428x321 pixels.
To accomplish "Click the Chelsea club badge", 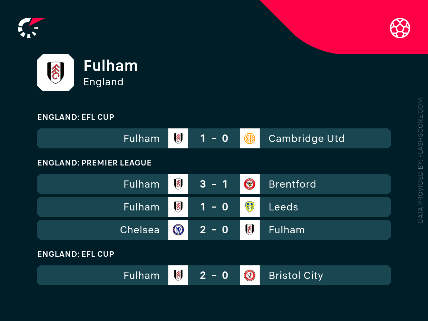I will click(178, 230).
